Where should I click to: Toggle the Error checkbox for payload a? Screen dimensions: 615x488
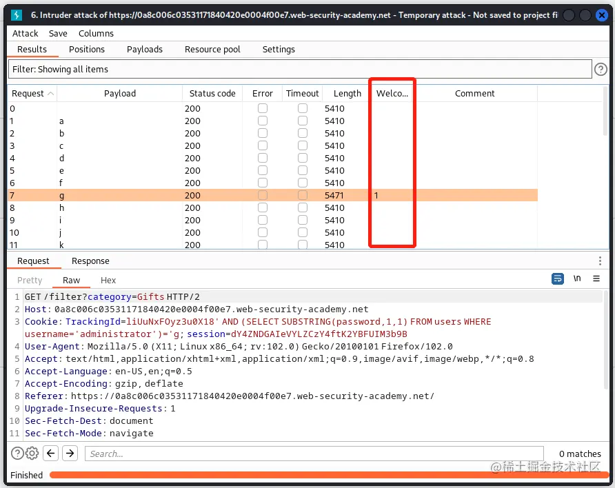(x=263, y=121)
